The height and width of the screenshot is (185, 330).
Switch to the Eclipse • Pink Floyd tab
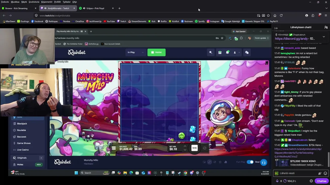click(x=96, y=8)
